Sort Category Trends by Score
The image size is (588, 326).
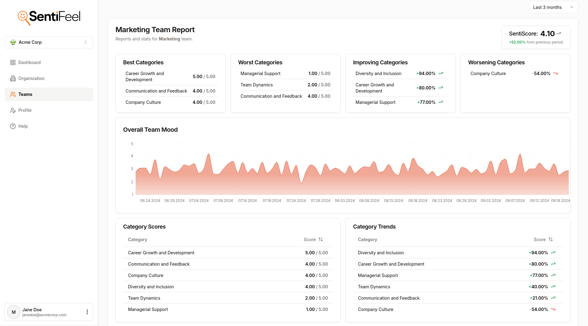pyautogui.click(x=543, y=240)
